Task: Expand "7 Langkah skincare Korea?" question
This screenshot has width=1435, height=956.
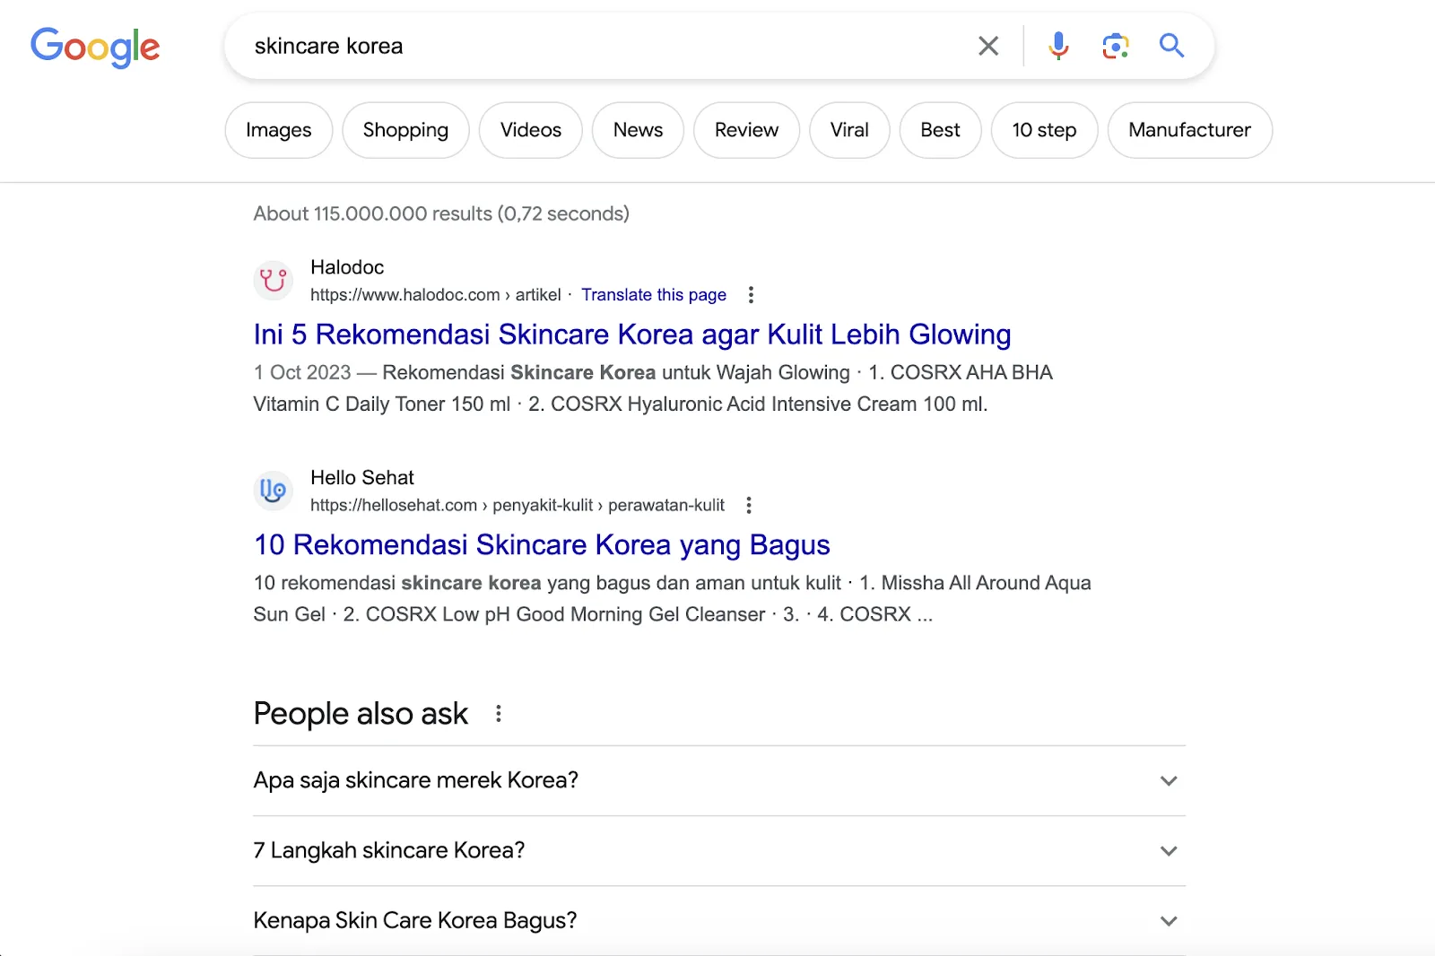Action: coord(1168,851)
